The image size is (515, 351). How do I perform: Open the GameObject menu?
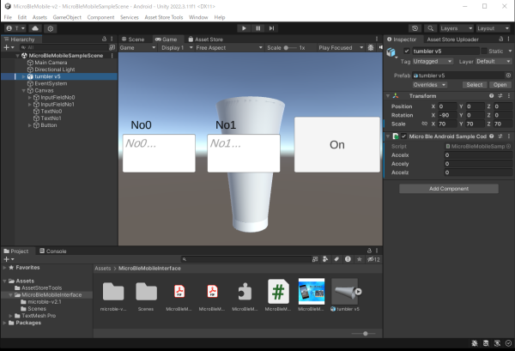coord(67,17)
